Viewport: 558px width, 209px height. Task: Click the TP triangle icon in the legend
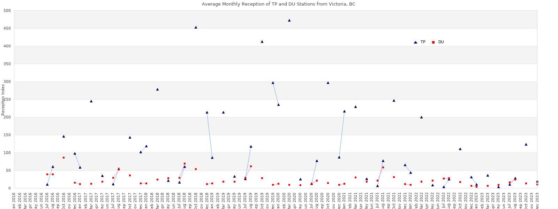pos(415,42)
